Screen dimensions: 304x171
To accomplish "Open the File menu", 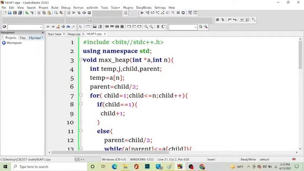I will 4,8.
